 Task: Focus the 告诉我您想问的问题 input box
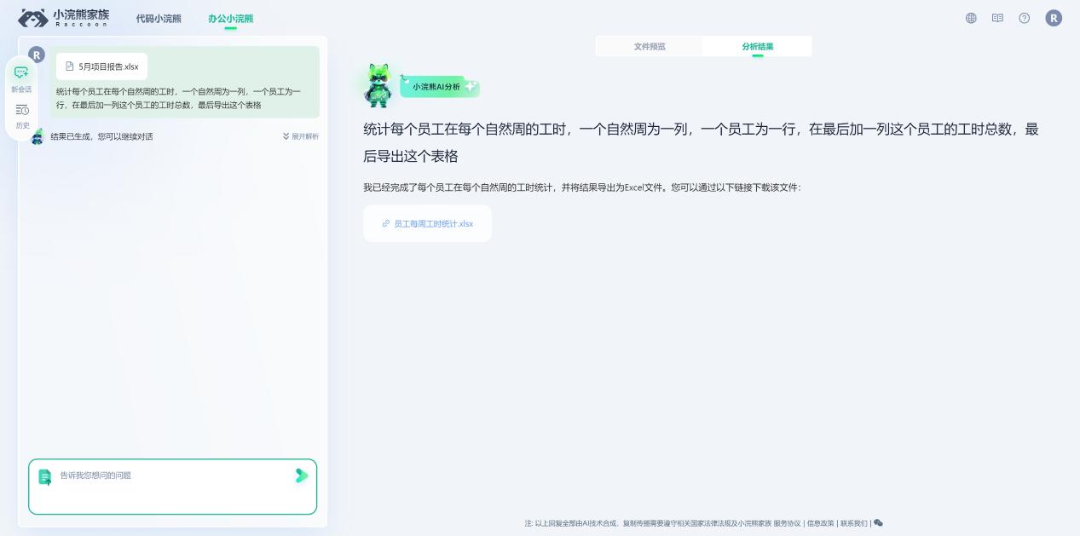[173, 487]
